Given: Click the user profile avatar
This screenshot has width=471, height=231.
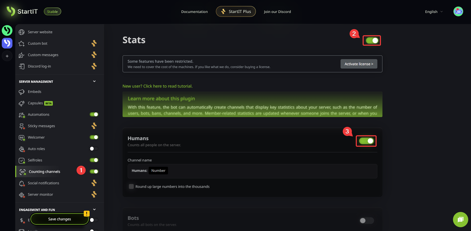Looking at the screenshot, I should pos(458,11).
